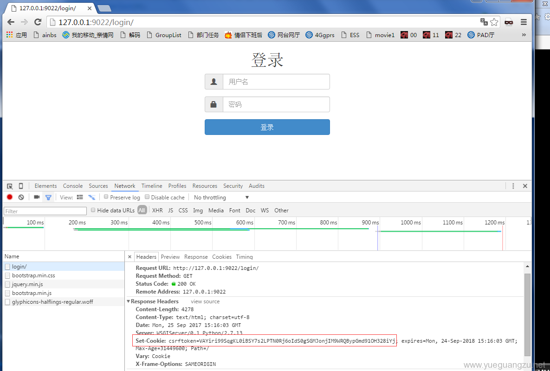Collapse the Response Headers section
The width and height of the screenshot is (550, 371).
pyautogui.click(x=129, y=301)
